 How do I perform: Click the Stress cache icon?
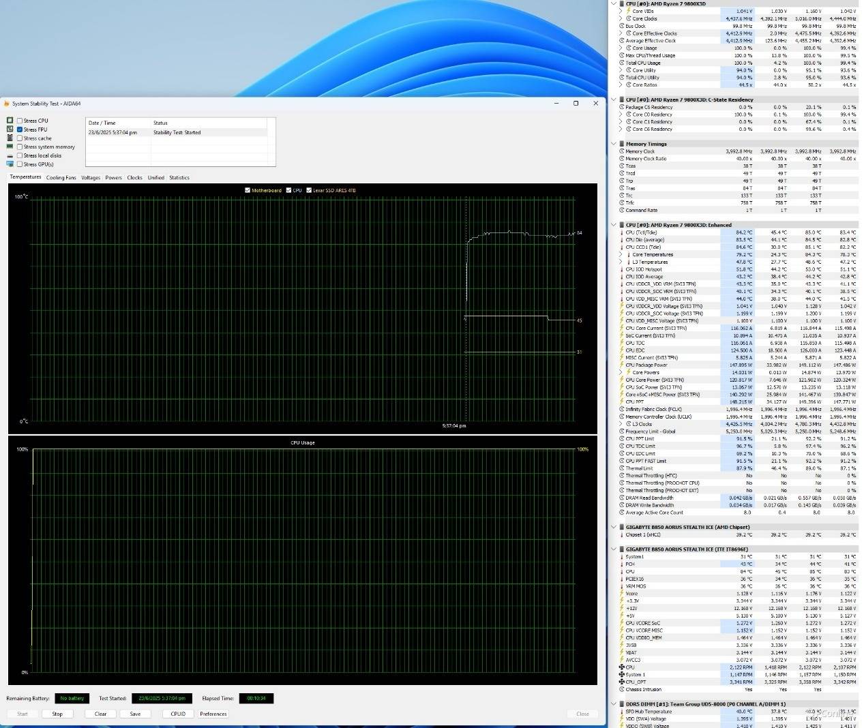point(10,138)
